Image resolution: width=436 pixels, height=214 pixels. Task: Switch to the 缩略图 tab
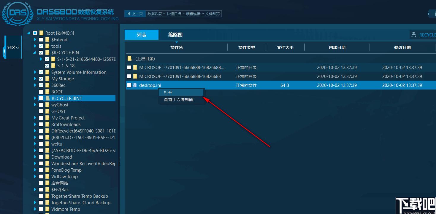coord(175,35)
